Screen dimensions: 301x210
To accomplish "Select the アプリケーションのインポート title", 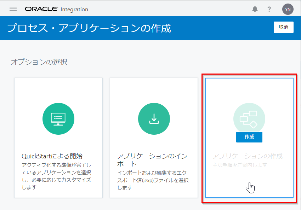I will point(152,160).
